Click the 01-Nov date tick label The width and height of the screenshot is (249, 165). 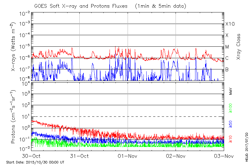(x=128, y=156)
